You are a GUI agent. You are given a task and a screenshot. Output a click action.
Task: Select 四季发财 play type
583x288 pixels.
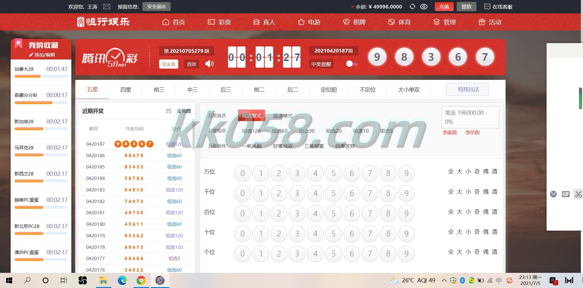[x=345, y=146]
